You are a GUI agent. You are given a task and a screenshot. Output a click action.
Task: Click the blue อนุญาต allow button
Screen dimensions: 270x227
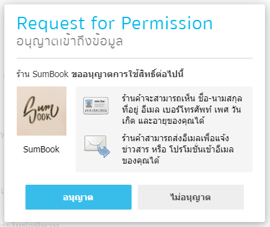tap(78, 197)
